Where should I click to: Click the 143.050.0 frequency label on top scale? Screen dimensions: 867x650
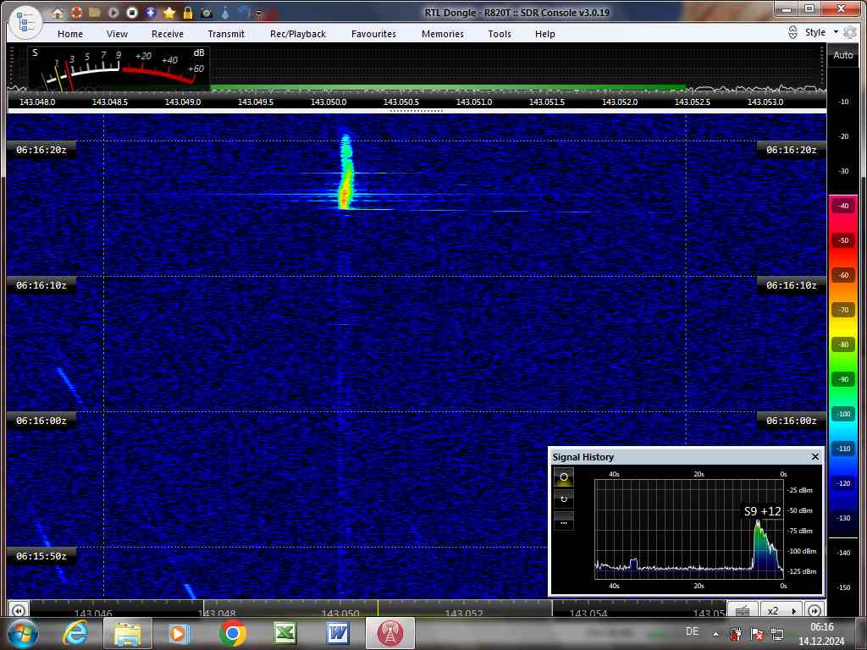tap(329, 102)
